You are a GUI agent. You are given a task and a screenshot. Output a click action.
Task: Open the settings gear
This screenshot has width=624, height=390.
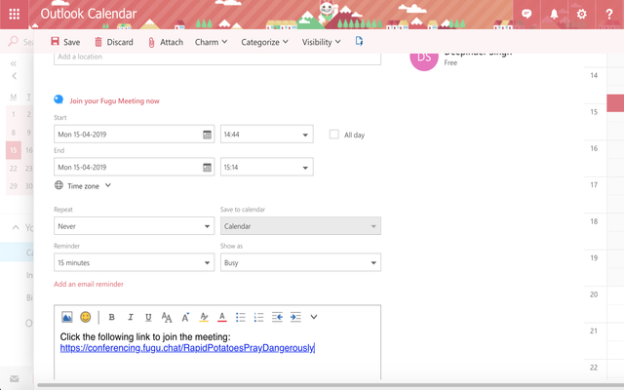pos(582,14)
